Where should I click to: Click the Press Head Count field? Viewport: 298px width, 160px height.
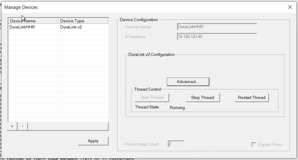[x=176, y=144]
